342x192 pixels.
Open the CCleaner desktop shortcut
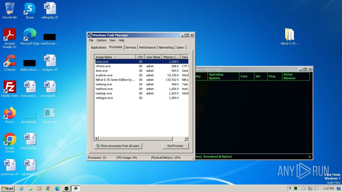point(10,63)
